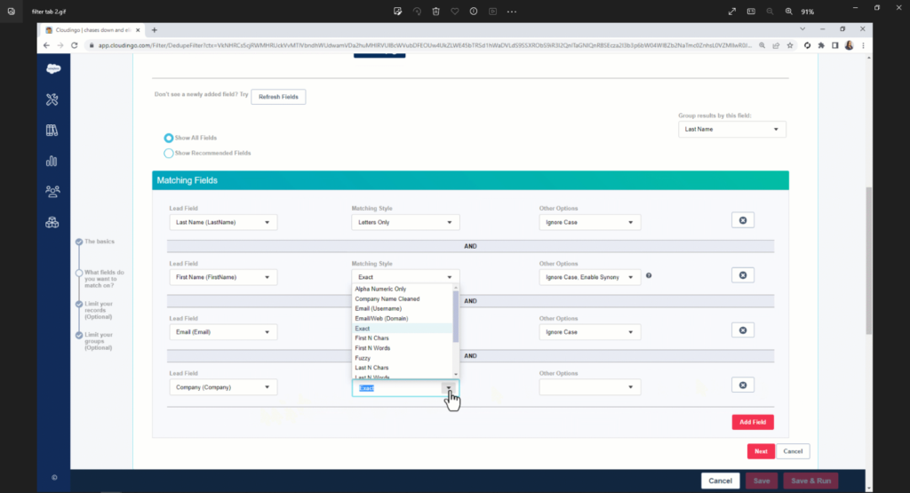Click the photo viewer zoom in icon
Image resolution: width=910 pixels, height=493 pixels.
789,11
